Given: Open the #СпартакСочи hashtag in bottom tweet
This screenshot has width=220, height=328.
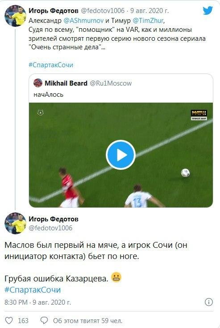Looking at the screenshot, I should pyautogui.click(x=33, y=290).
